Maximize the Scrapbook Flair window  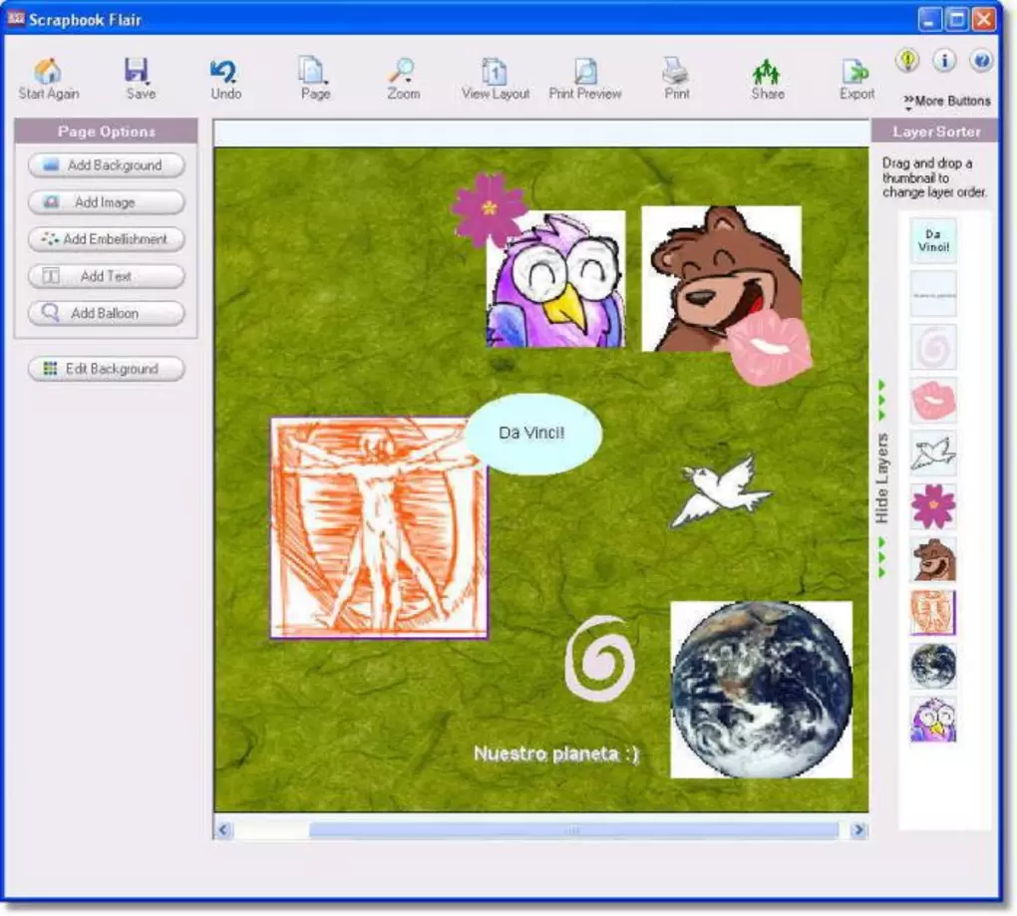click(957, 20)
